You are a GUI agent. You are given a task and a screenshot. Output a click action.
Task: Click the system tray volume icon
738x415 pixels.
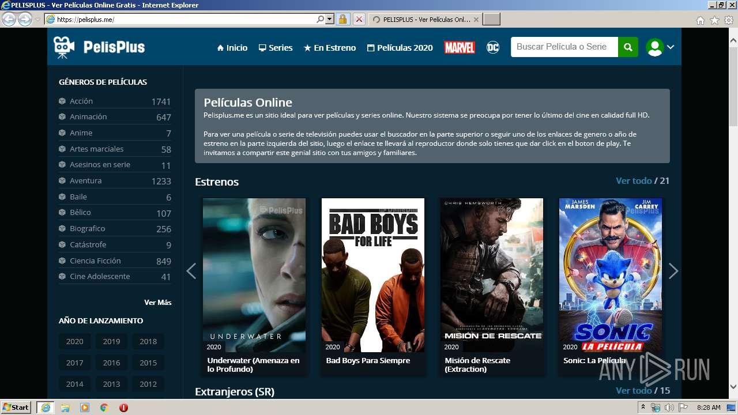coord(669,408)
